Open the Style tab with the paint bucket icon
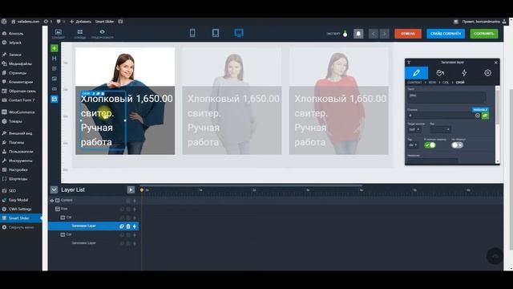Screen dimensions: 513x289 (x=440, y=73)
